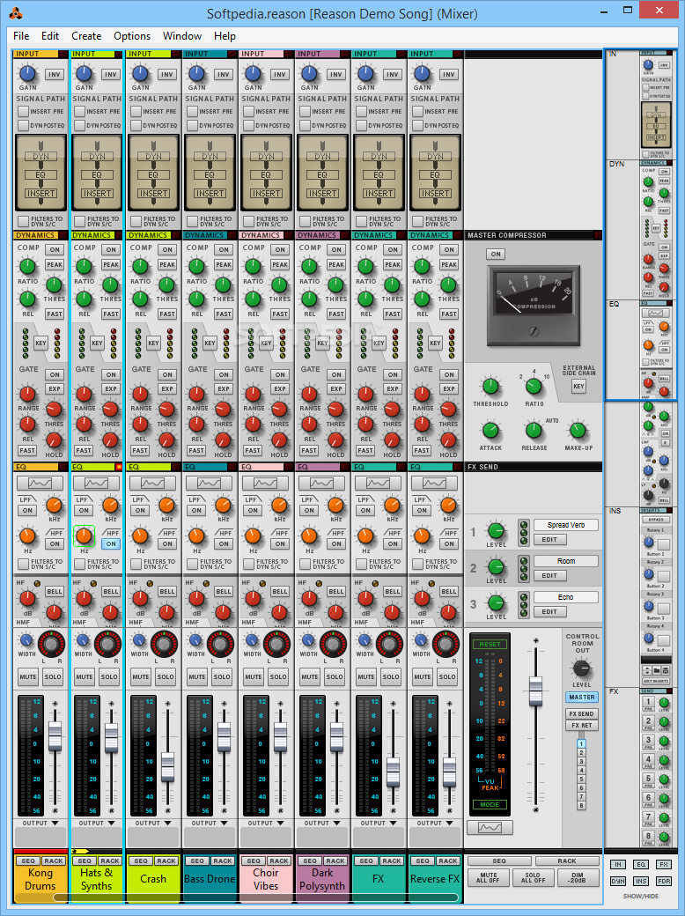Click the compressor Ratio knob on Hats & Synths
This screenshot has height=916, width=685.
click(84, 267)
